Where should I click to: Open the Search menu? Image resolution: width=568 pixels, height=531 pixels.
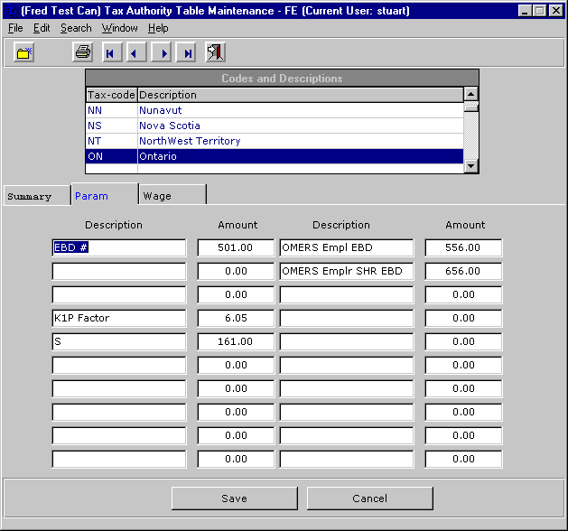point(76,28)
